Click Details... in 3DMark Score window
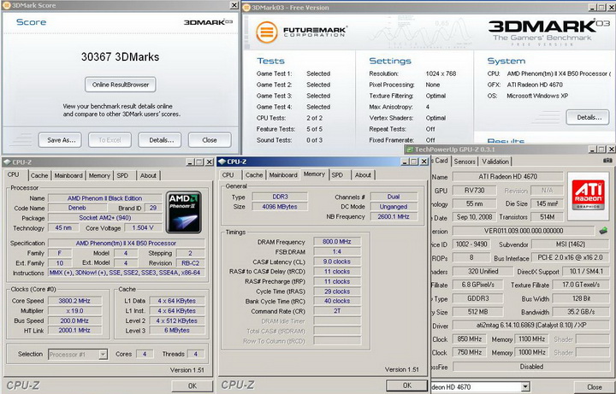This screenshot has width=616, height=394. coord(160,140)
